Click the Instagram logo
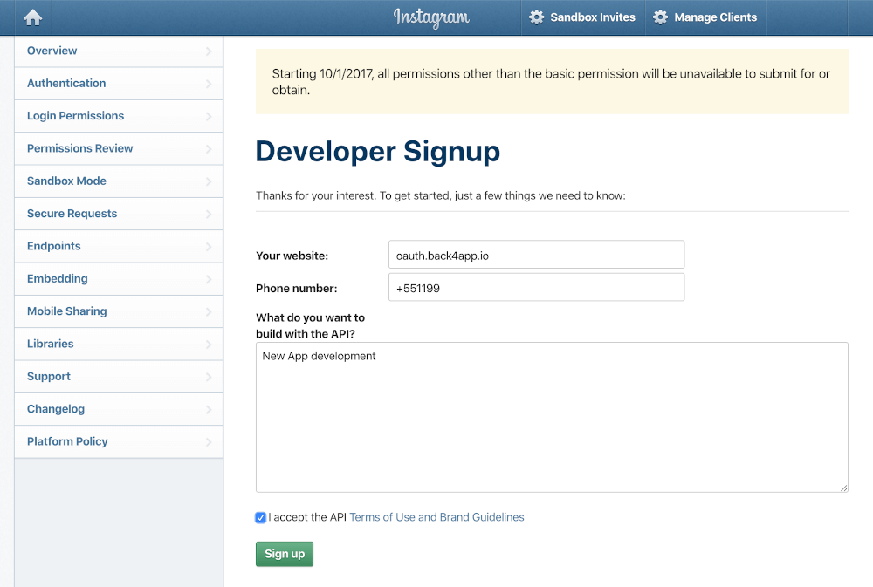873x587 pixels. click(x=431, y=17)
